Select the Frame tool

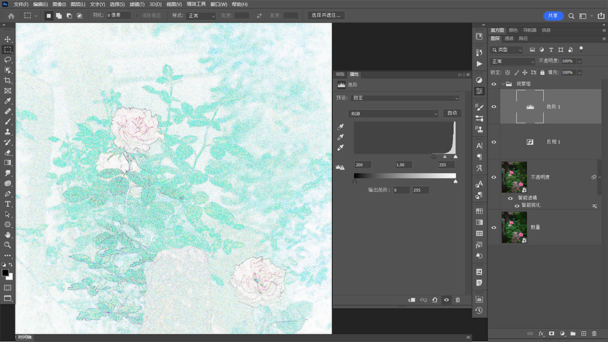coord(8,91)
